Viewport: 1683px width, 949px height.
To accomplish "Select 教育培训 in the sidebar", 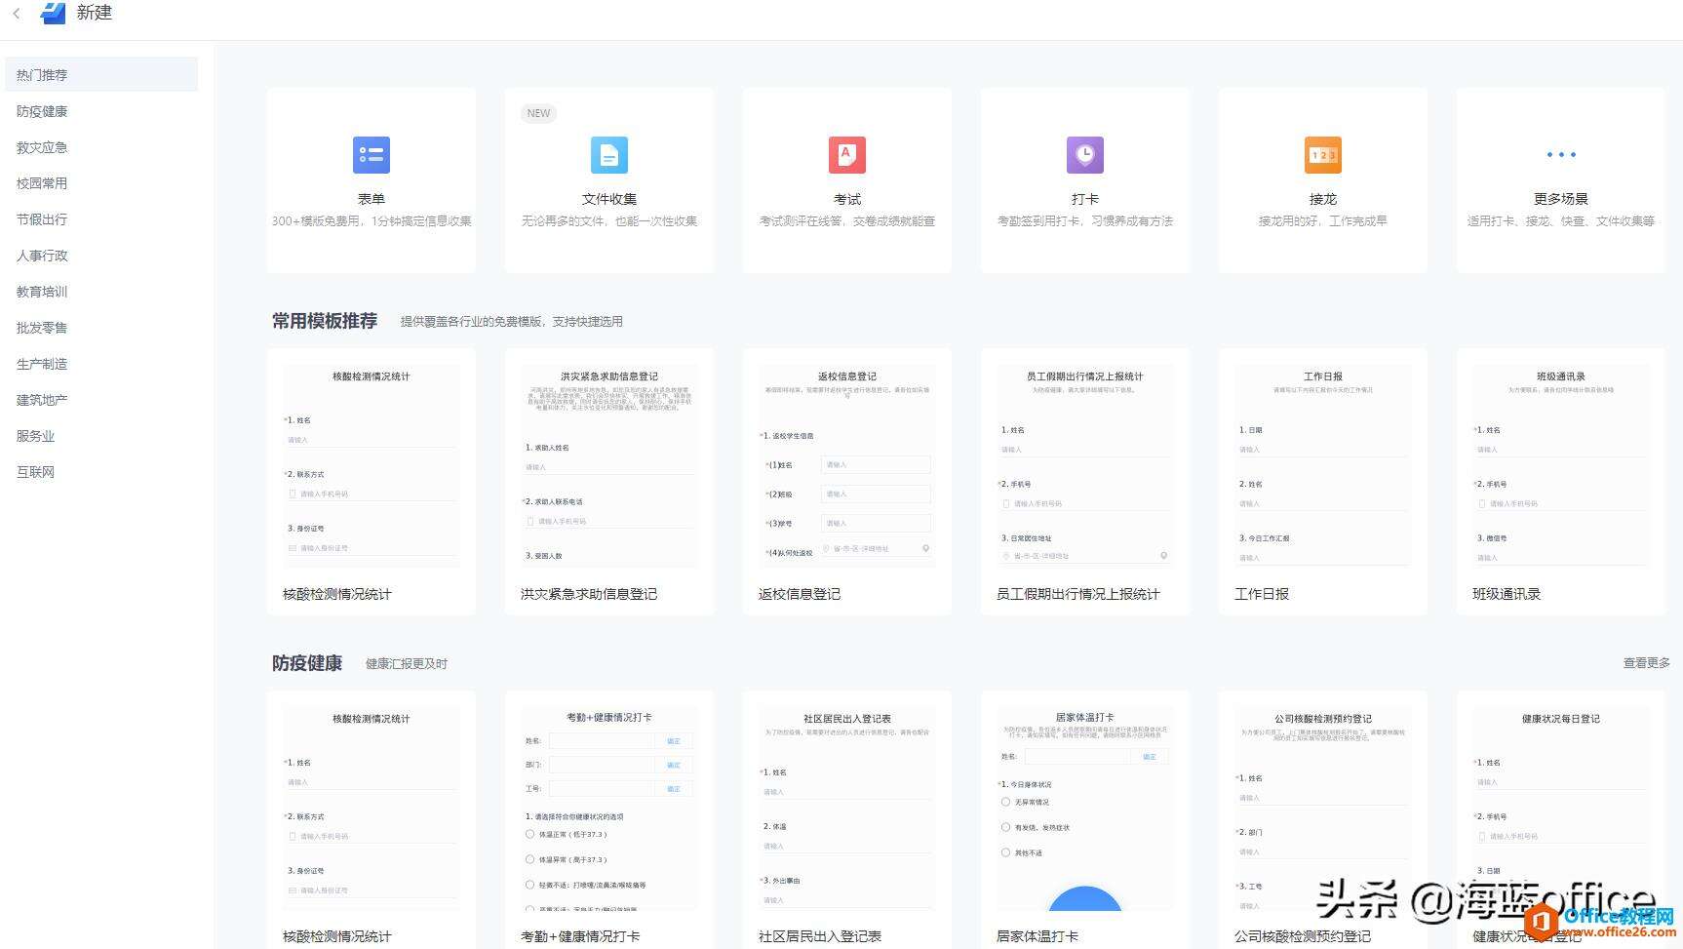I will pyautogui.click(x=42, y=292).
